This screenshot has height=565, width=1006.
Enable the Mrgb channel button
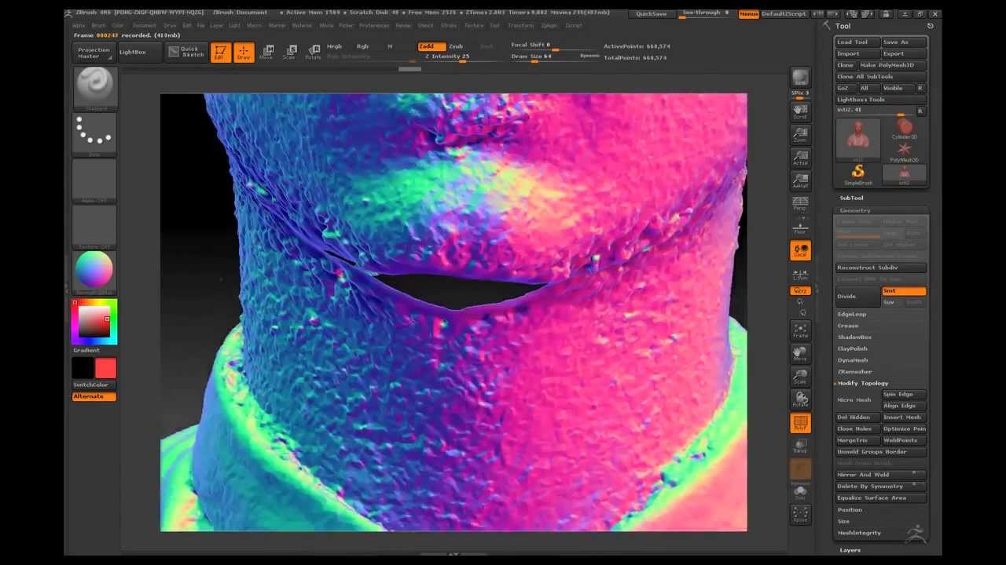334,46
